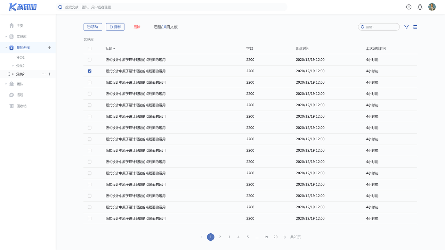This screenshot has height=250, width=445.
Task: Go to page 5
Action: [248, 237]
